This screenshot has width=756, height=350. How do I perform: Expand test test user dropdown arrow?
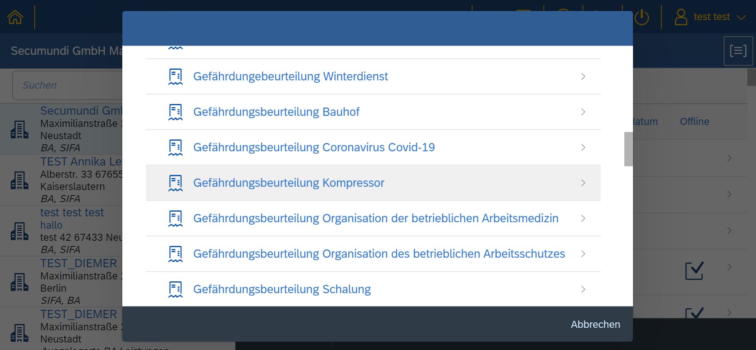(741, 17)
